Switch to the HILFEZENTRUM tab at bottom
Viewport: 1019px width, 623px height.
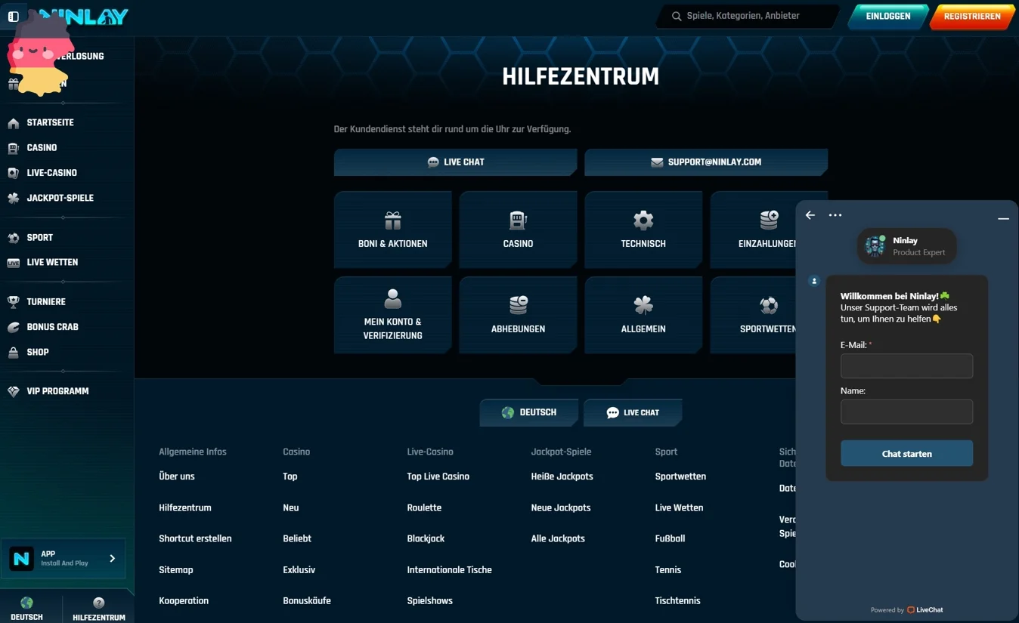click(x=98, y=608)
